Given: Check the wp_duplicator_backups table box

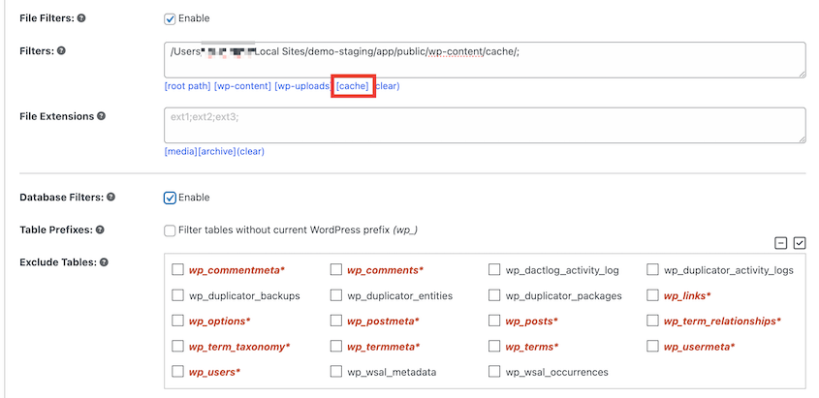Looking at the screenshot, I should (177, 295).
